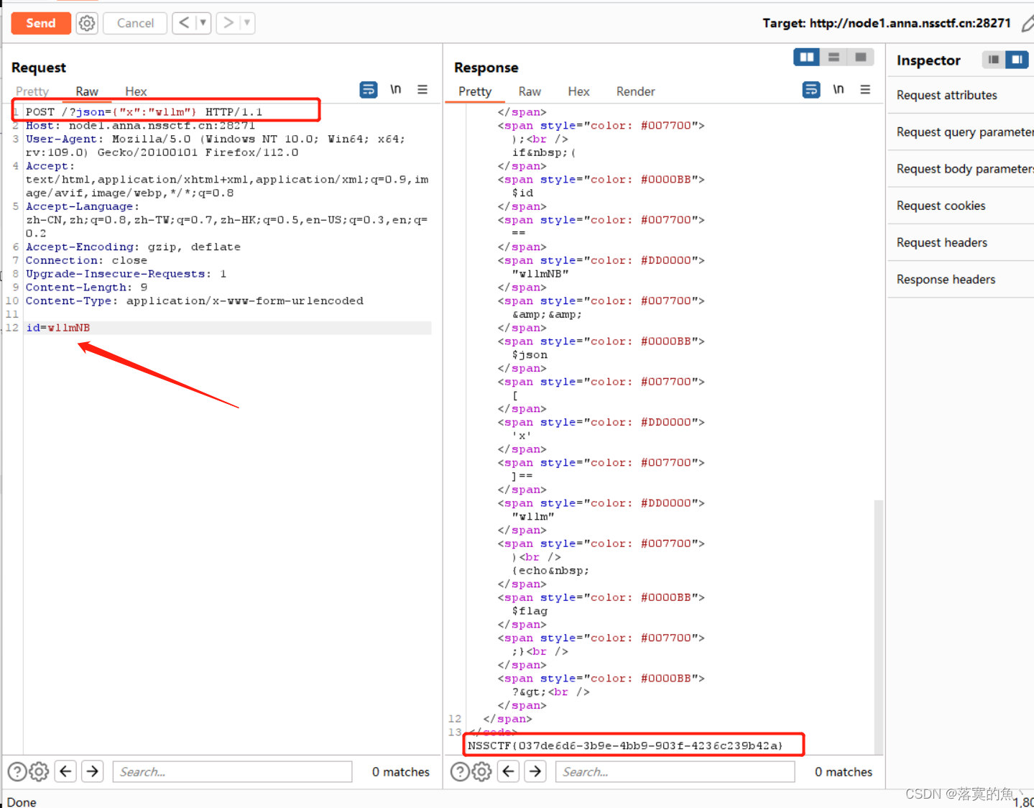Go to previous Request search match
Screen dimensions: 1034x808
click(65, 771)
